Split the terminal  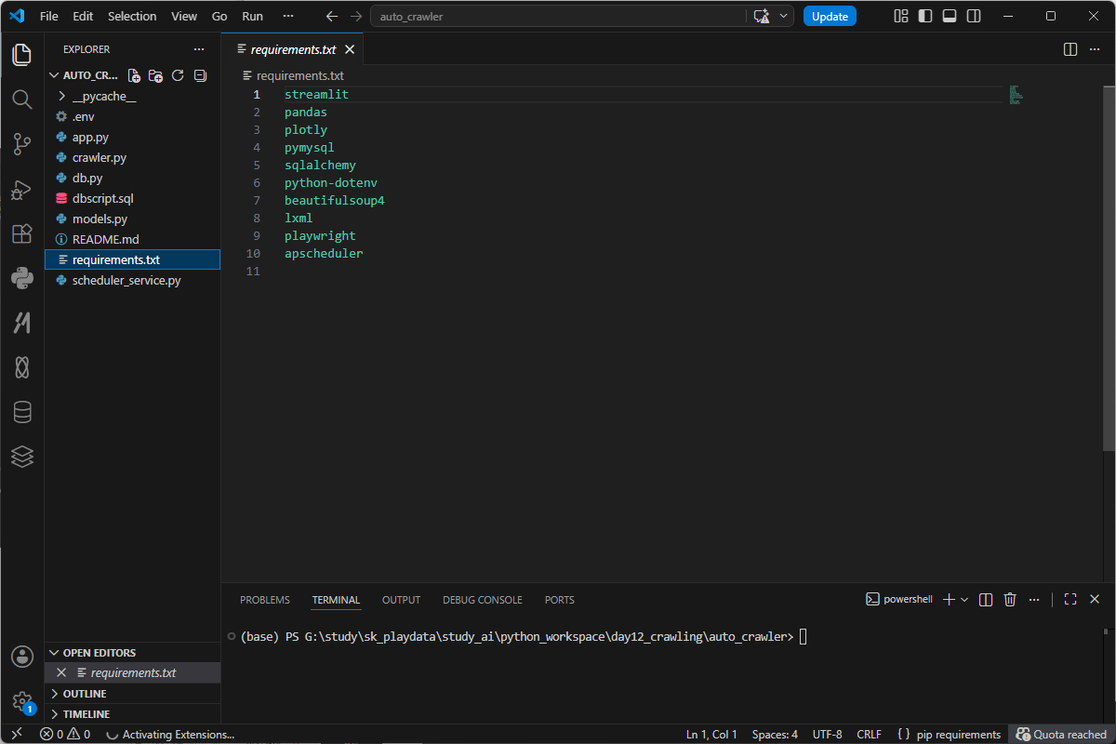click(x=986, y=600)
